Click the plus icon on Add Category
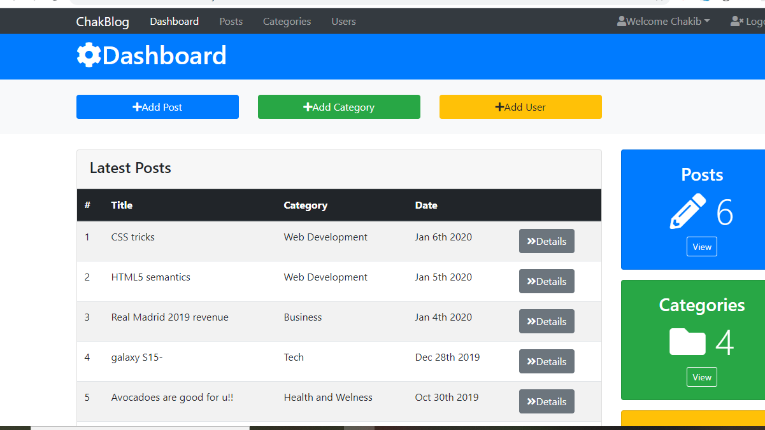Image resolution: width=765 pixels, height=430 pixels. [308, 107]
